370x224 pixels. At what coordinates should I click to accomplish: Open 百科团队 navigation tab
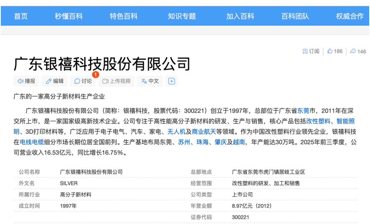pos(295,16)
